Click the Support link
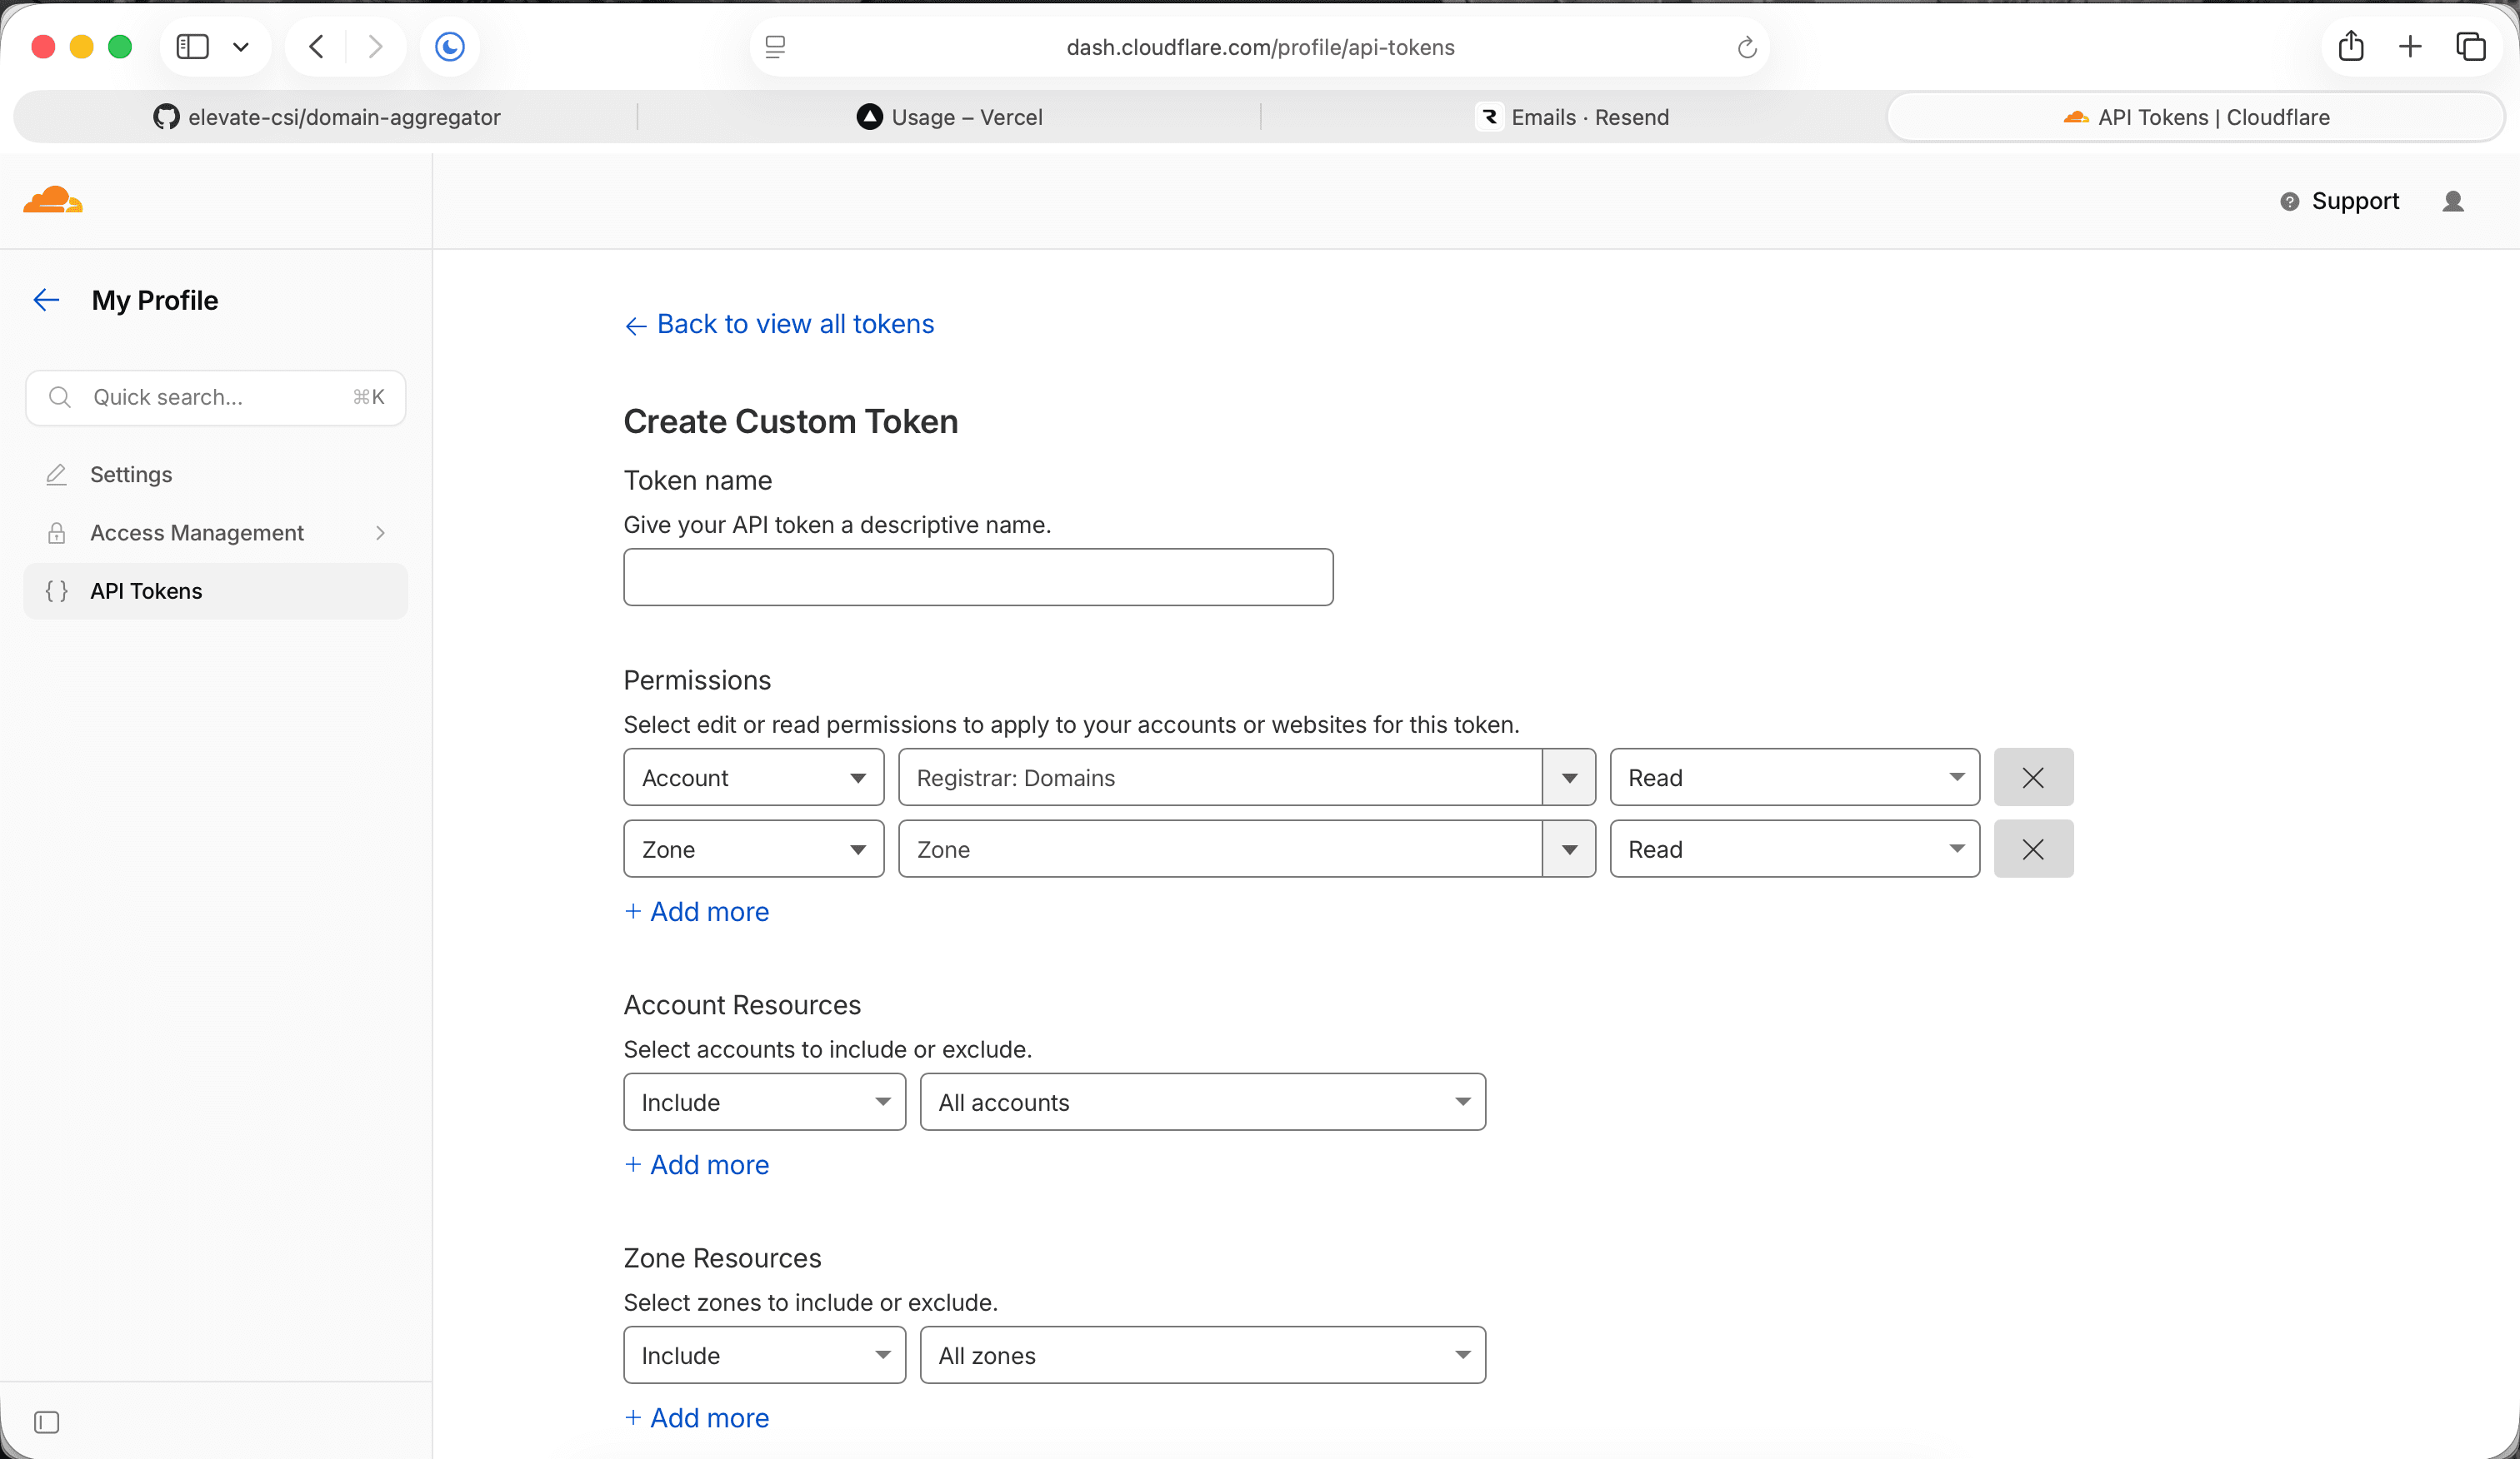This screenshot has width=2520, height=1459. tap(2355, 201)
